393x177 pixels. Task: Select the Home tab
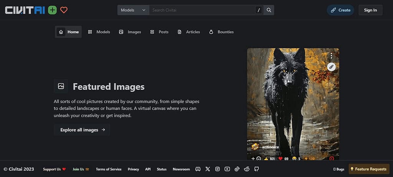coord(68,32)
